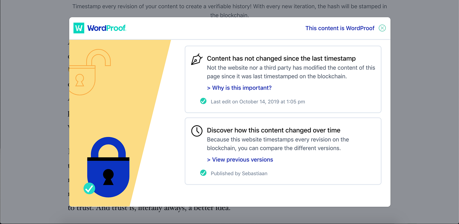Click the teal checkmark badge on the blue padlock
The height and width of the screenshot is (224, 459).
[89, 188]
